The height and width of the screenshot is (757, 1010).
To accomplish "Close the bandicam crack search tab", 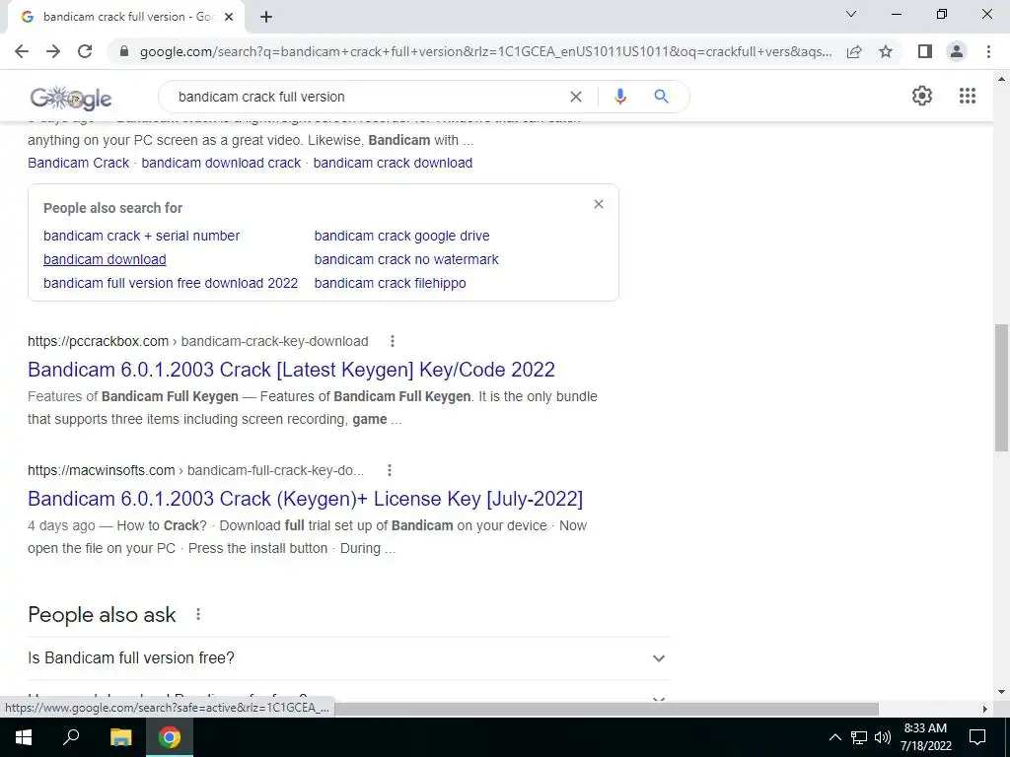I will (229, 17).
